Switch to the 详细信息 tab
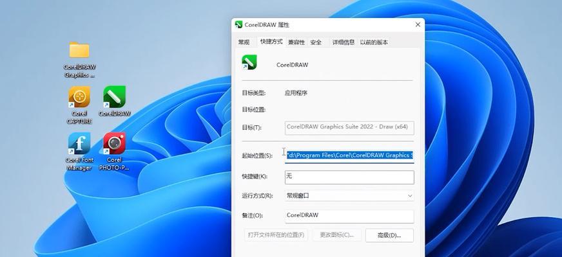Viewport: 562px width, 257px height. click(344, 42)
